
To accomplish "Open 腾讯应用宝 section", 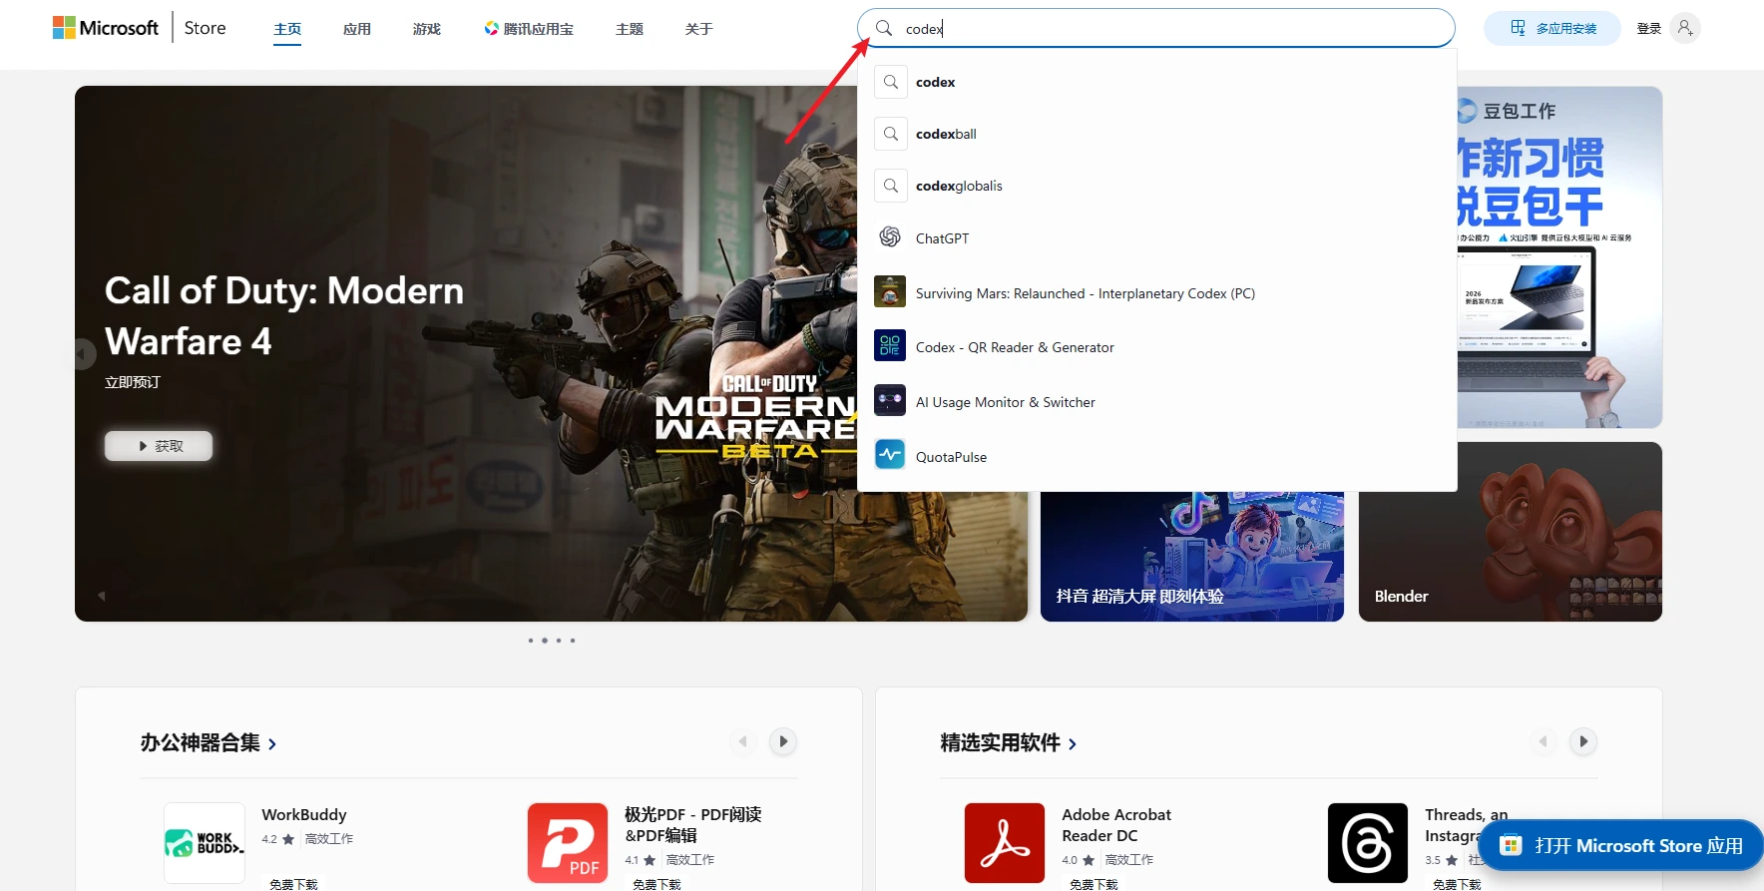I will [x=529, y=29].
